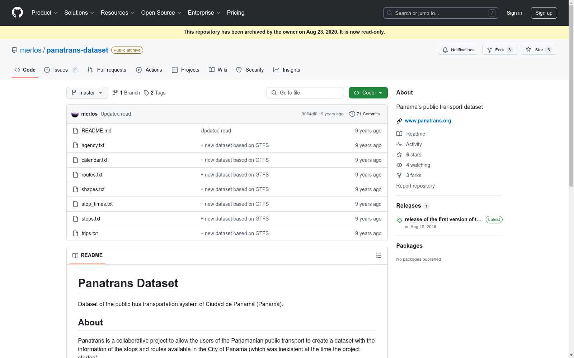Switch to the Security tab
Viewport: 574px width, 358px height.
tap(250, 70)
